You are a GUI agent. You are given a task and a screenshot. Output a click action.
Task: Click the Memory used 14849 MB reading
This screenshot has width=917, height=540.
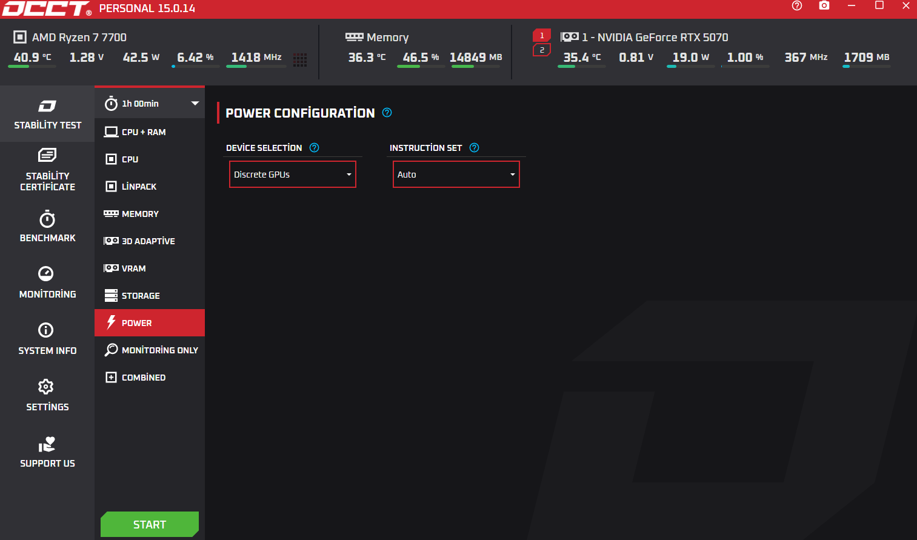(x=476, y=58)
